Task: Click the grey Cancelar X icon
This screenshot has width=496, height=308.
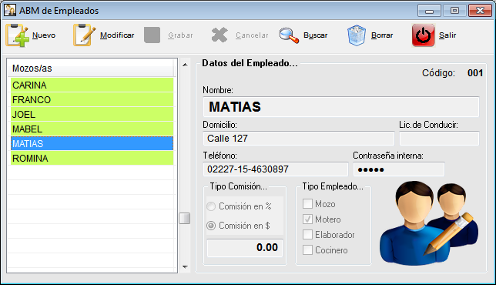Action: [x=220, y=35]
